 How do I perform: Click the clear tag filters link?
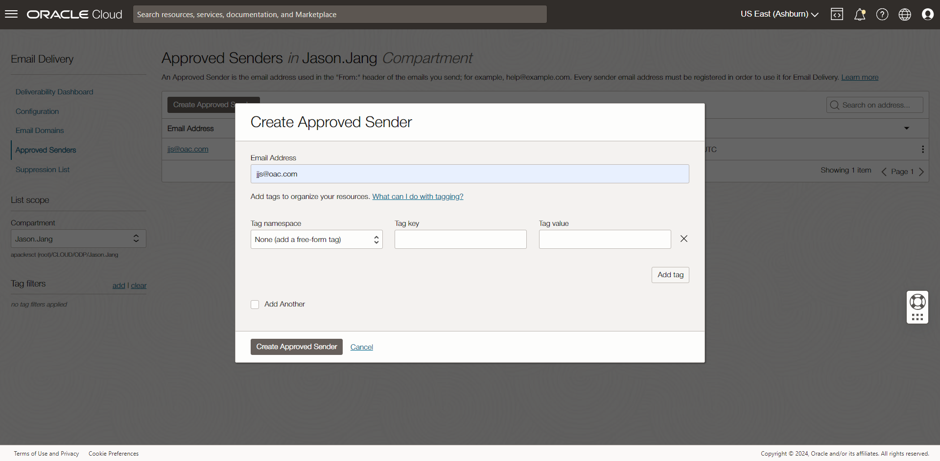pos(139,285)
